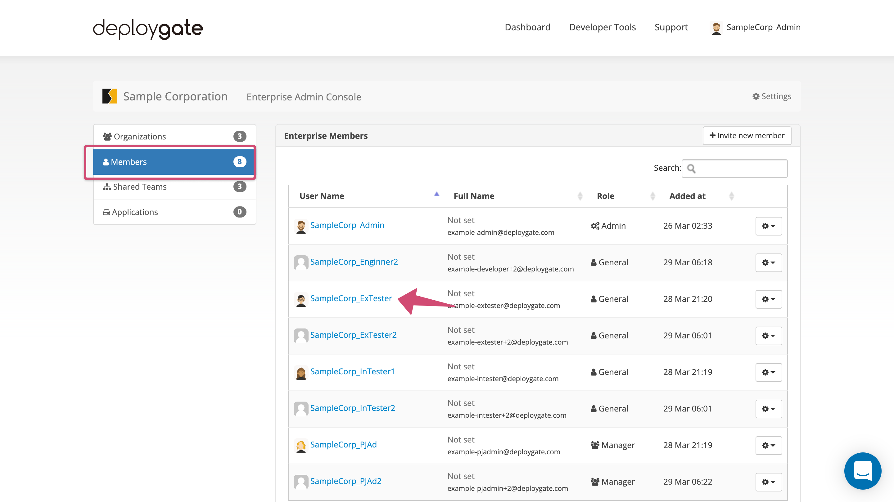The image size is (894, 502).
Task: Select email example-admin@deploygate.com
Action: coord(501,232)
